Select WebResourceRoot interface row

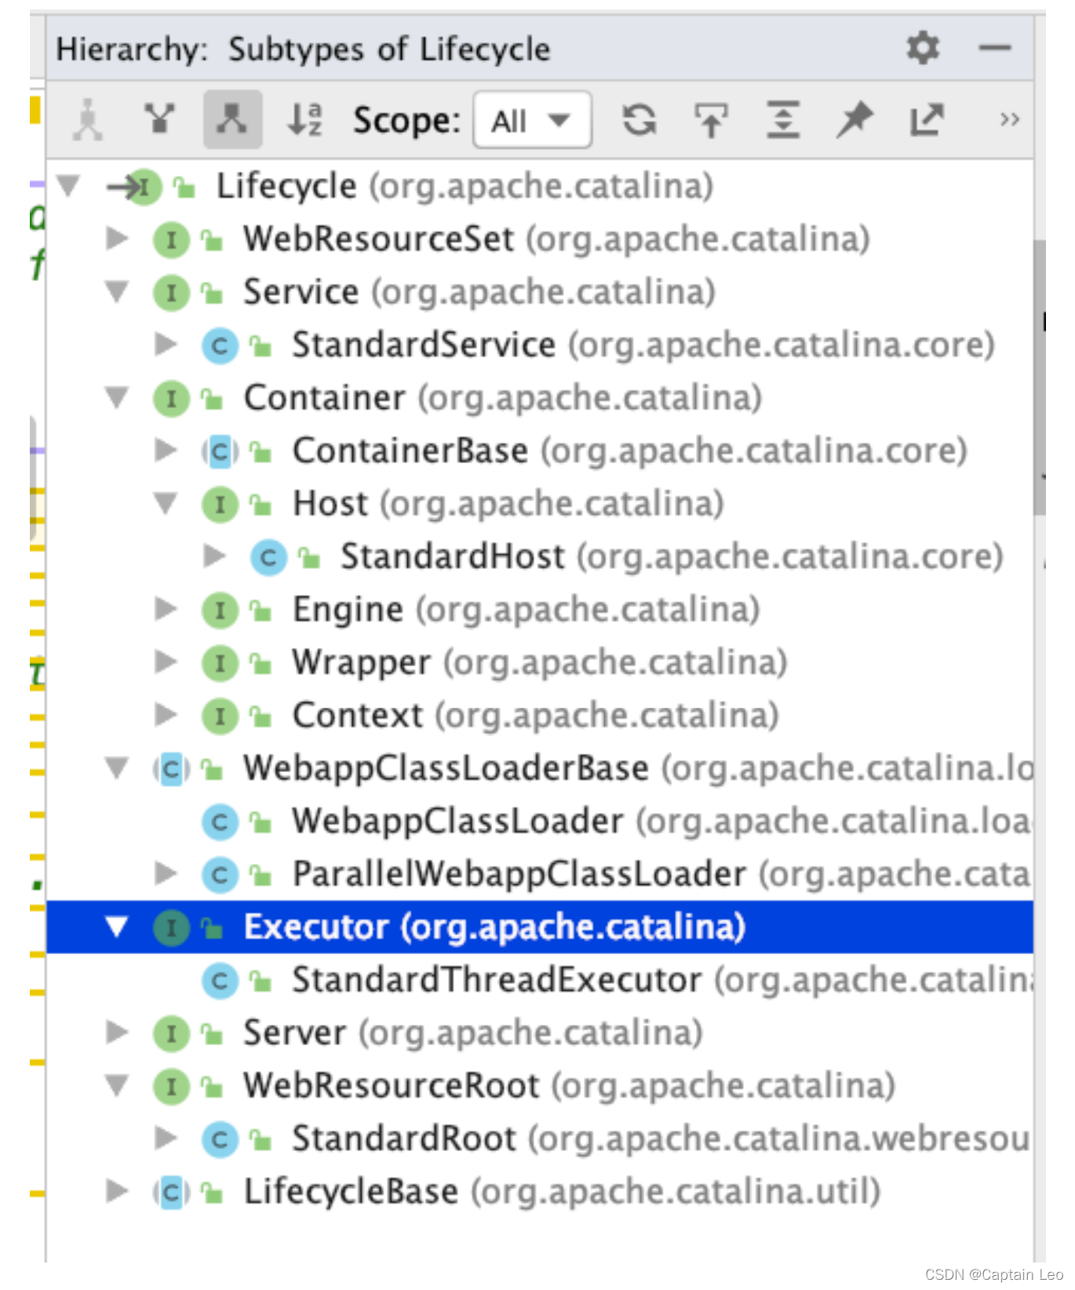540,1086
